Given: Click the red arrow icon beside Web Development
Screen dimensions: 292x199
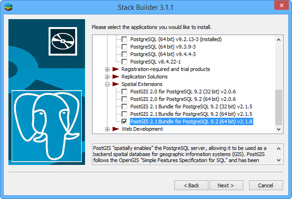Looking at the screenshot, I should coord(116,129).
